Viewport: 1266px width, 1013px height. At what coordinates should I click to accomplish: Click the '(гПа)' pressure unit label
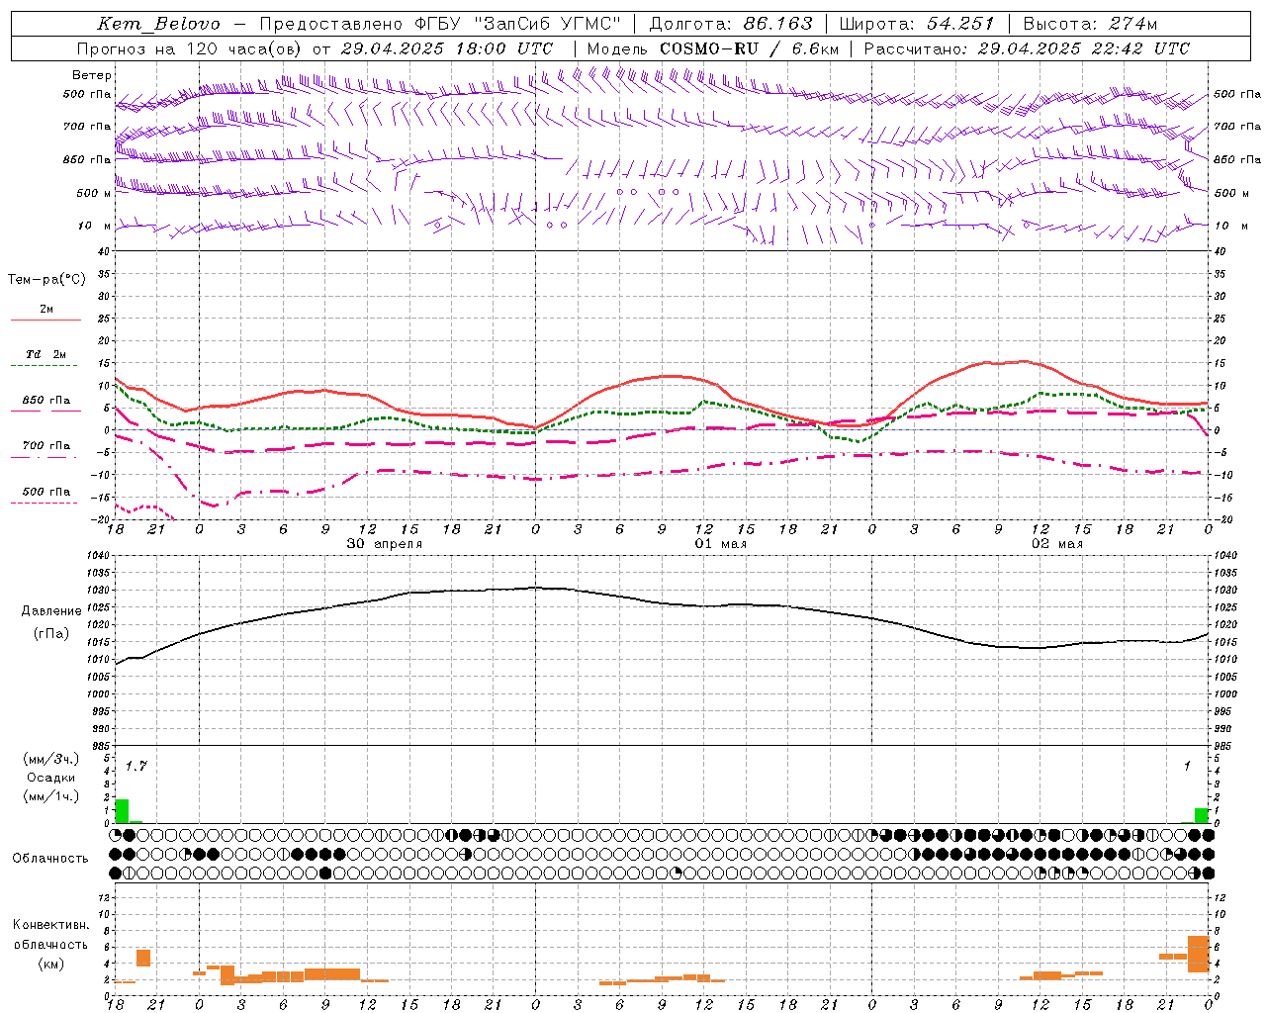pos(51,634)
